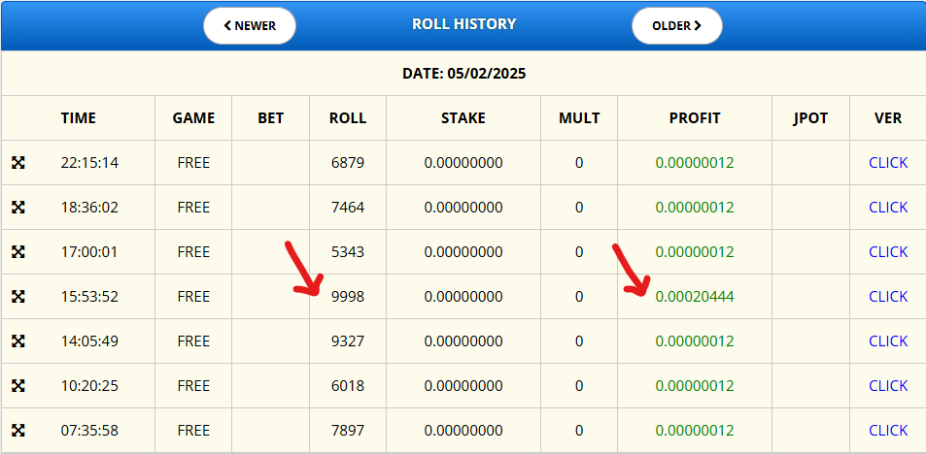This screenshot has width=926, height=454.
Task: Click the PROFIT column header
Action: (x=694, y=118)
